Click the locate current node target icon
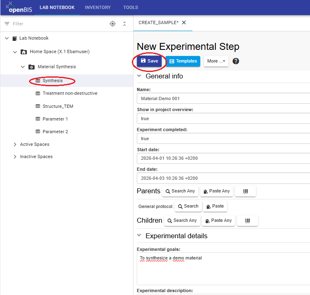Image resolution: width=310 pixels, height=295 pixels. pyautogui.click(x=113, y=24)
